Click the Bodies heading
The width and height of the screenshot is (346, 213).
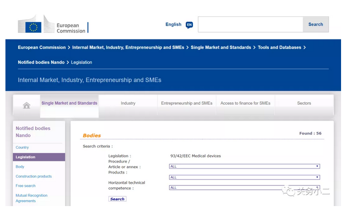tap(92, 135)
